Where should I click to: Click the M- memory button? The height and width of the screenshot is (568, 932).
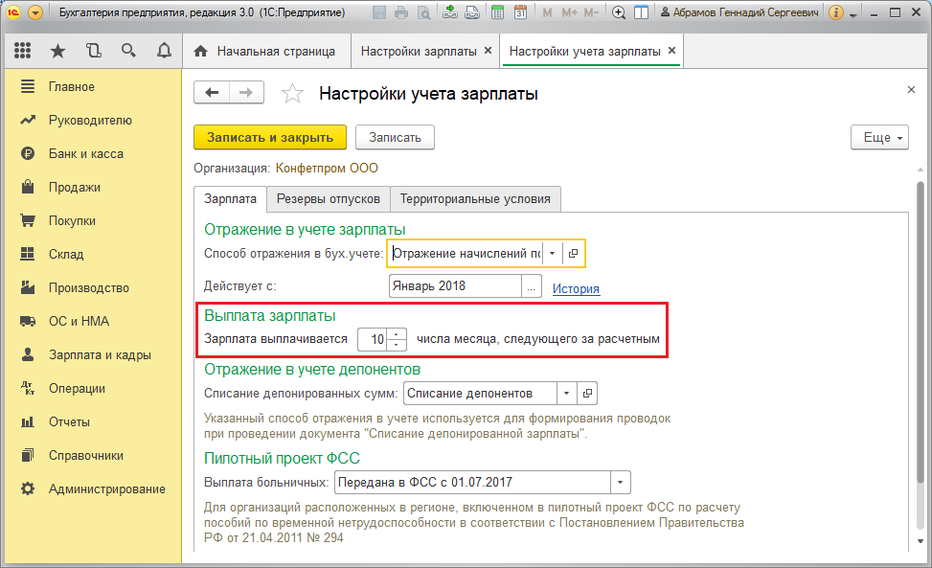591,11
